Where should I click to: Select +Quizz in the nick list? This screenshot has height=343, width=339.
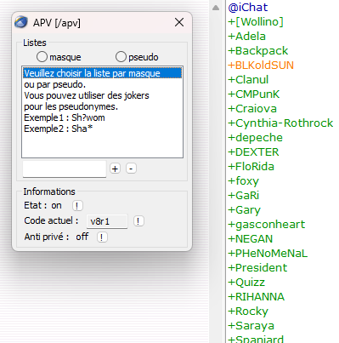tap(246, 283)
